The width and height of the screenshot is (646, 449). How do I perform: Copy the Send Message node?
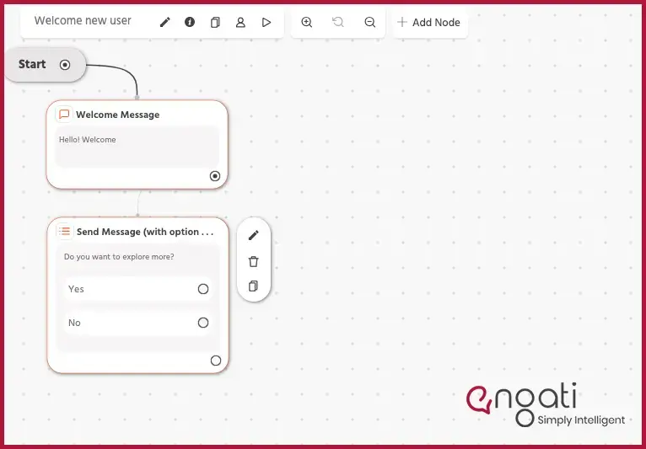click(253, 286)
